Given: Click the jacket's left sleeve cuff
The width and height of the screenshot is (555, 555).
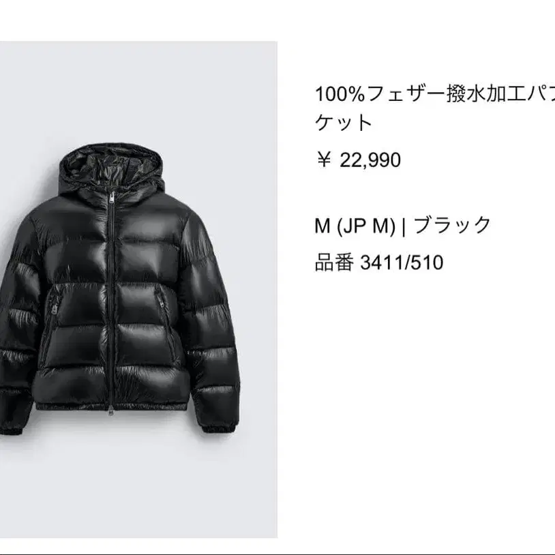Looking at the screenshot, I should [x=12, y=427].
